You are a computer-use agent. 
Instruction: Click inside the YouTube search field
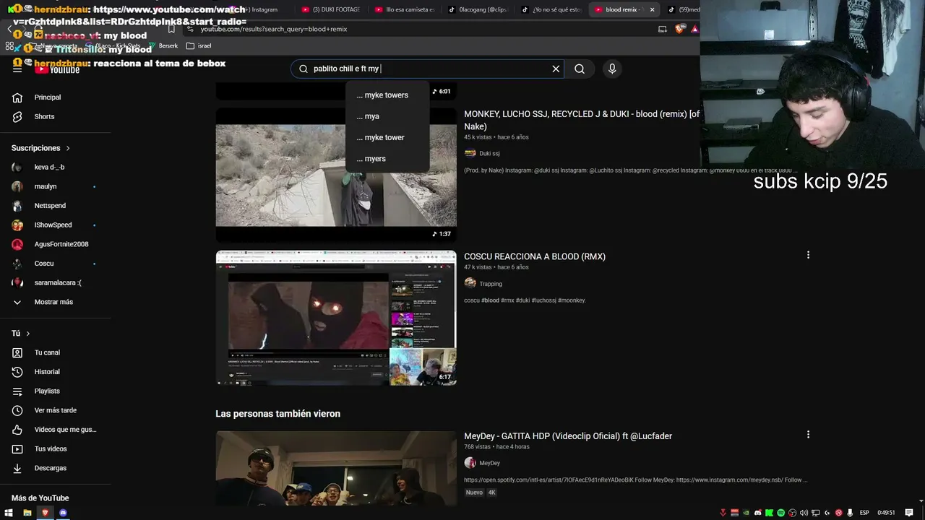(x=429, y=69)
